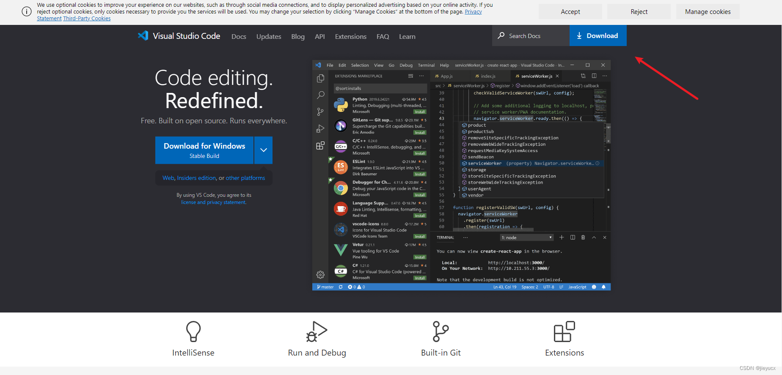The width and height of the screenshot is (782, 375).
Task: Open Manage gear icon in activity bar
Action: [320, 275]
